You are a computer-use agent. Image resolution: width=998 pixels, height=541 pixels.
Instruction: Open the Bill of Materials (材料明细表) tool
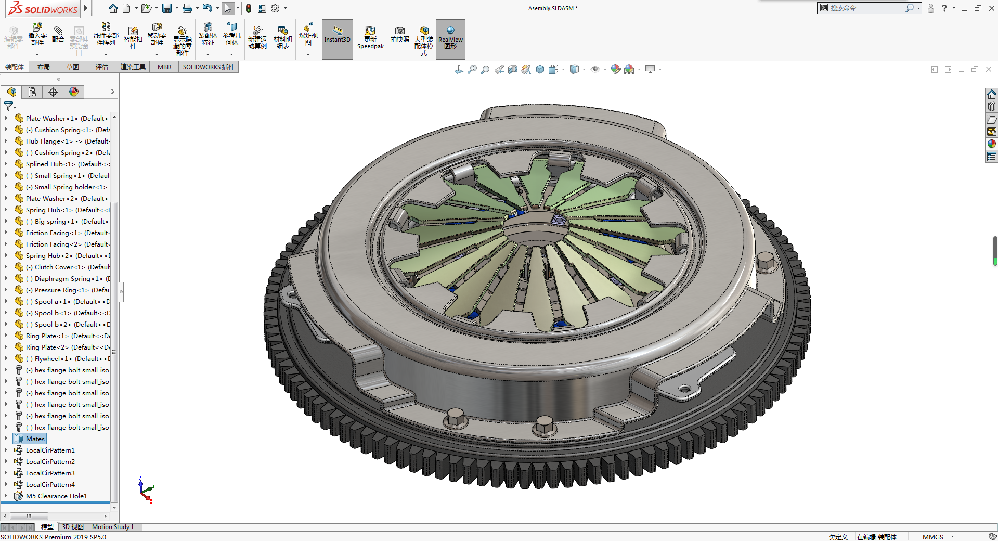click(x=282, y=36)
